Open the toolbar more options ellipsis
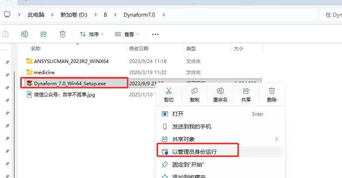 155,34
